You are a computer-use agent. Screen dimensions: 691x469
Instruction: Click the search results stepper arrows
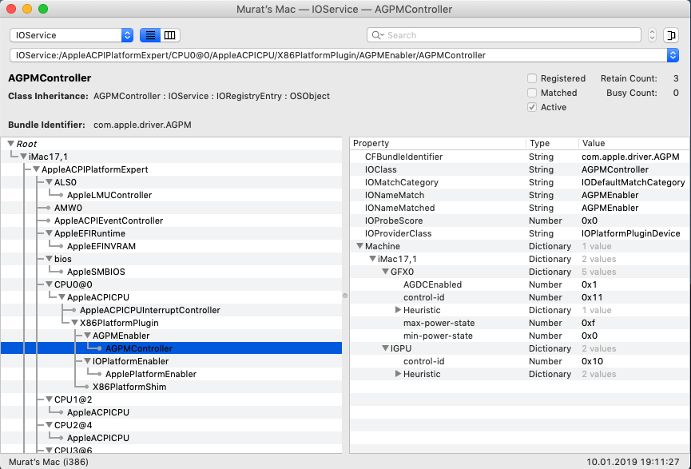(652, 35)
